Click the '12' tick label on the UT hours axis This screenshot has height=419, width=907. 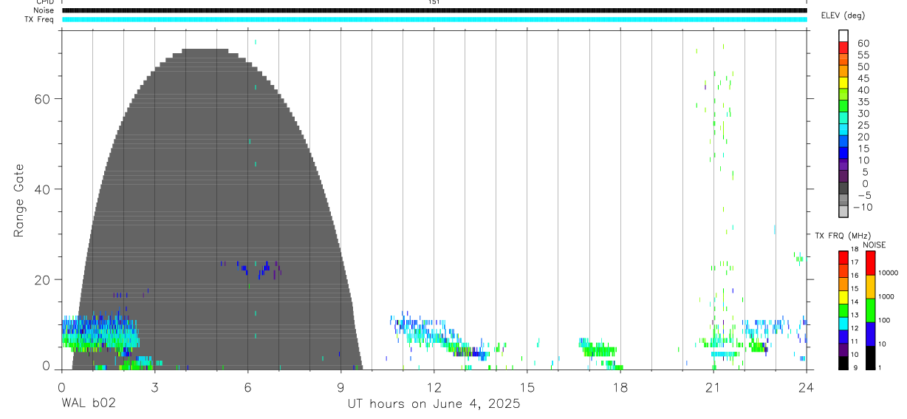click(x=434, y=387)
